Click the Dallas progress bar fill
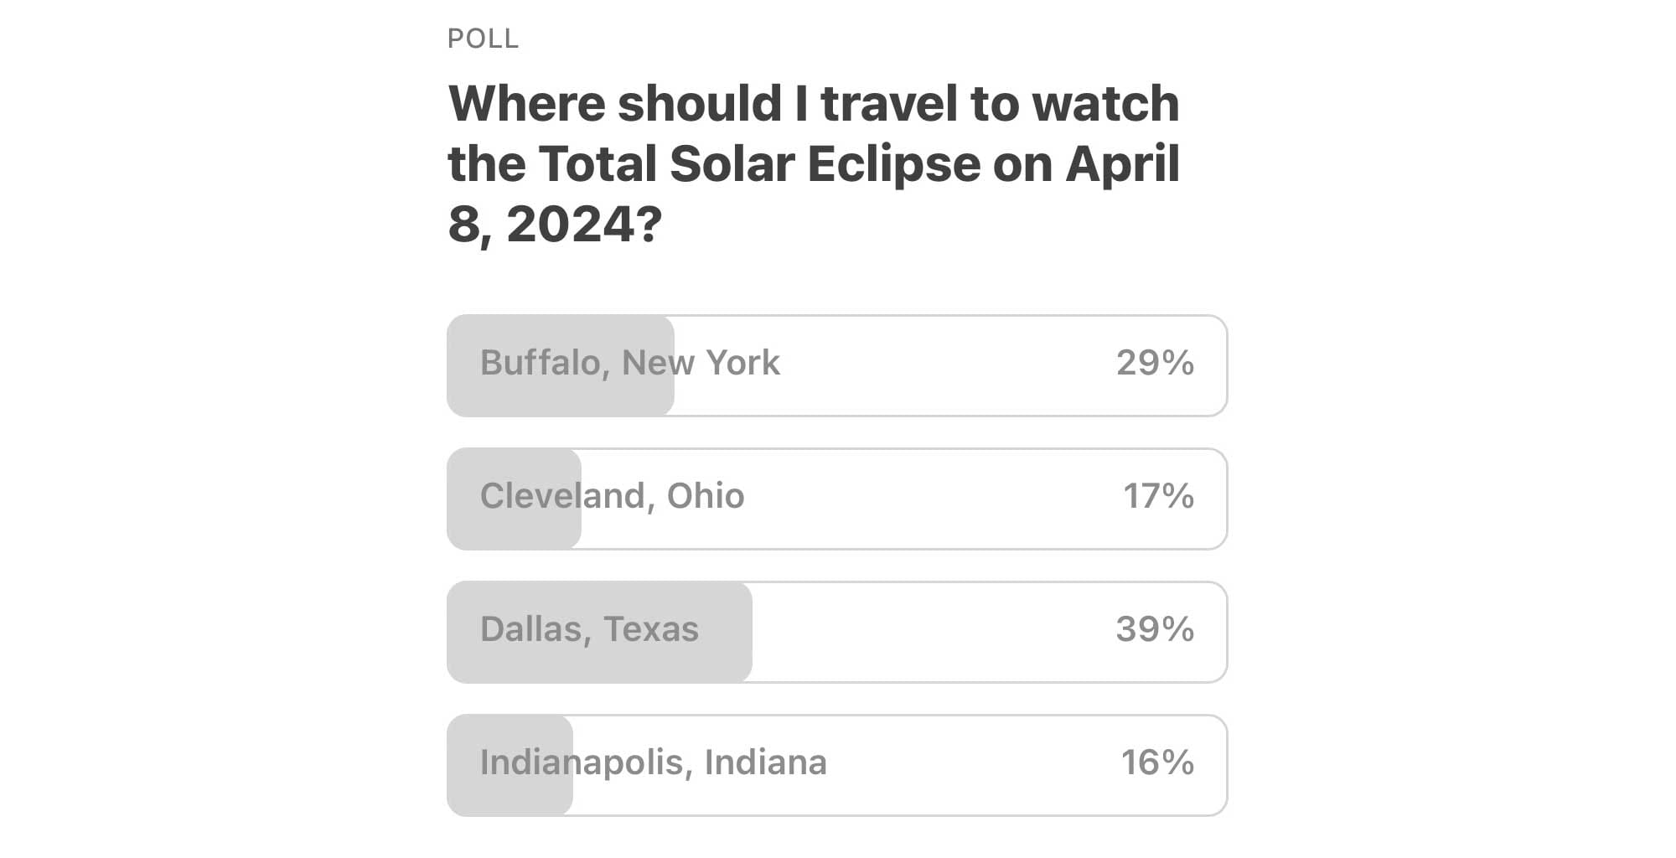Screen dimensions: 1676x858 click(600, 631)
